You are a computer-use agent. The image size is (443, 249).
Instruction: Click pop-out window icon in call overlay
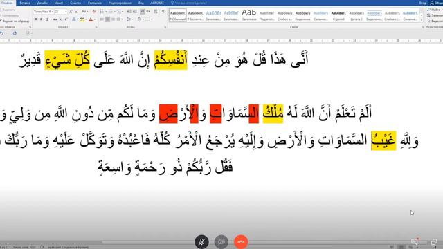point(434,242)
